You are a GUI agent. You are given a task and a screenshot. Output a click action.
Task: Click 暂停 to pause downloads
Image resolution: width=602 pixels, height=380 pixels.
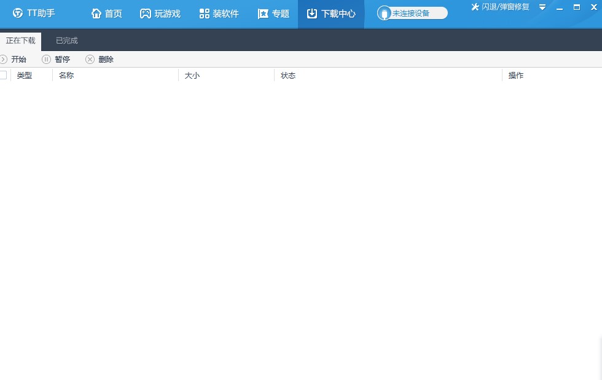click(x=56, y=59)
